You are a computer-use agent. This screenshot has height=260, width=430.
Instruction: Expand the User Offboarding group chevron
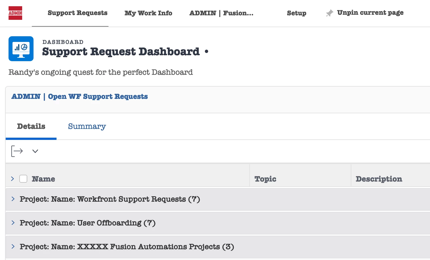click(13, 223)
